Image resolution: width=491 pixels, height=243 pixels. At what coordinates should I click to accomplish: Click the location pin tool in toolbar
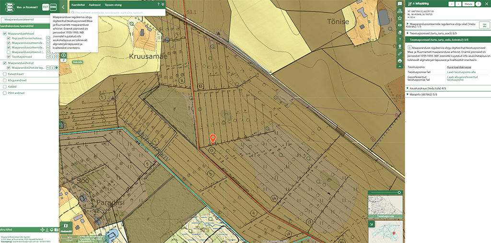click(400, 46)
